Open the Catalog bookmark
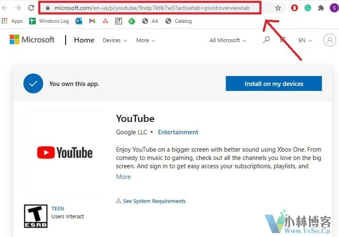 point(178,21)
